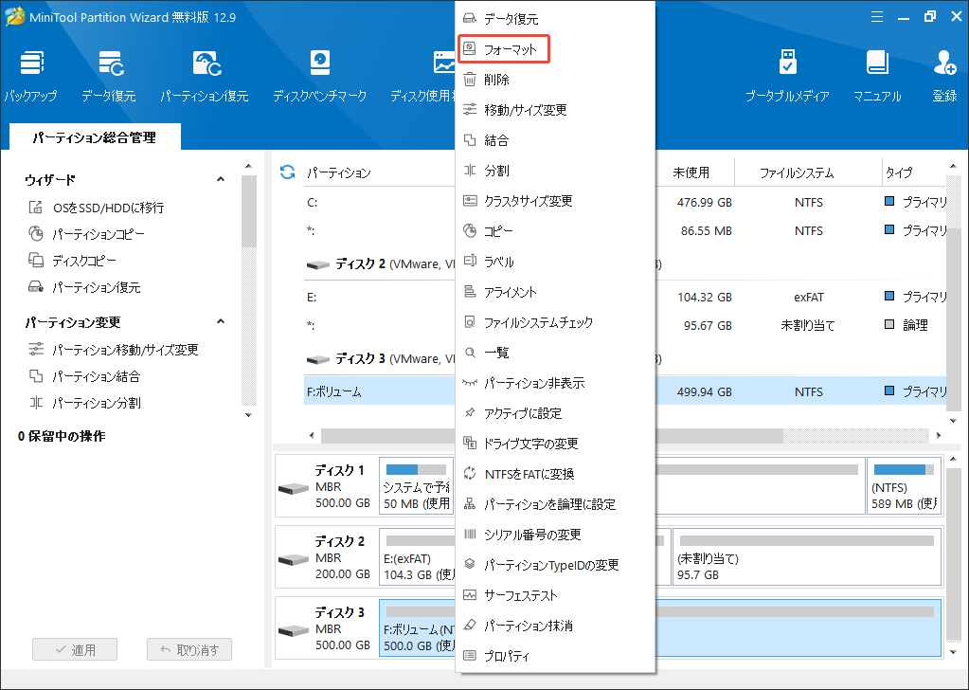Click sidebar パーティション分割
The height and width of the screenshot is (690, 969).
click(84, 403)
